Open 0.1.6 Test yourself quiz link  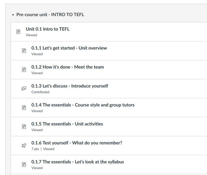point(77,143)
